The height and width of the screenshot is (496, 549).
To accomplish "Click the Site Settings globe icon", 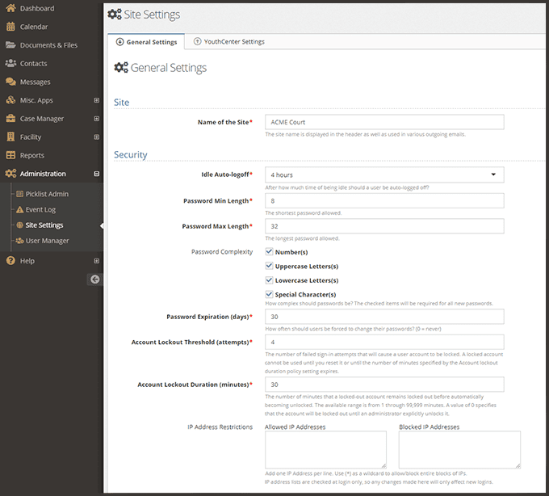I will pyautogui.click(x=20, y=225).
